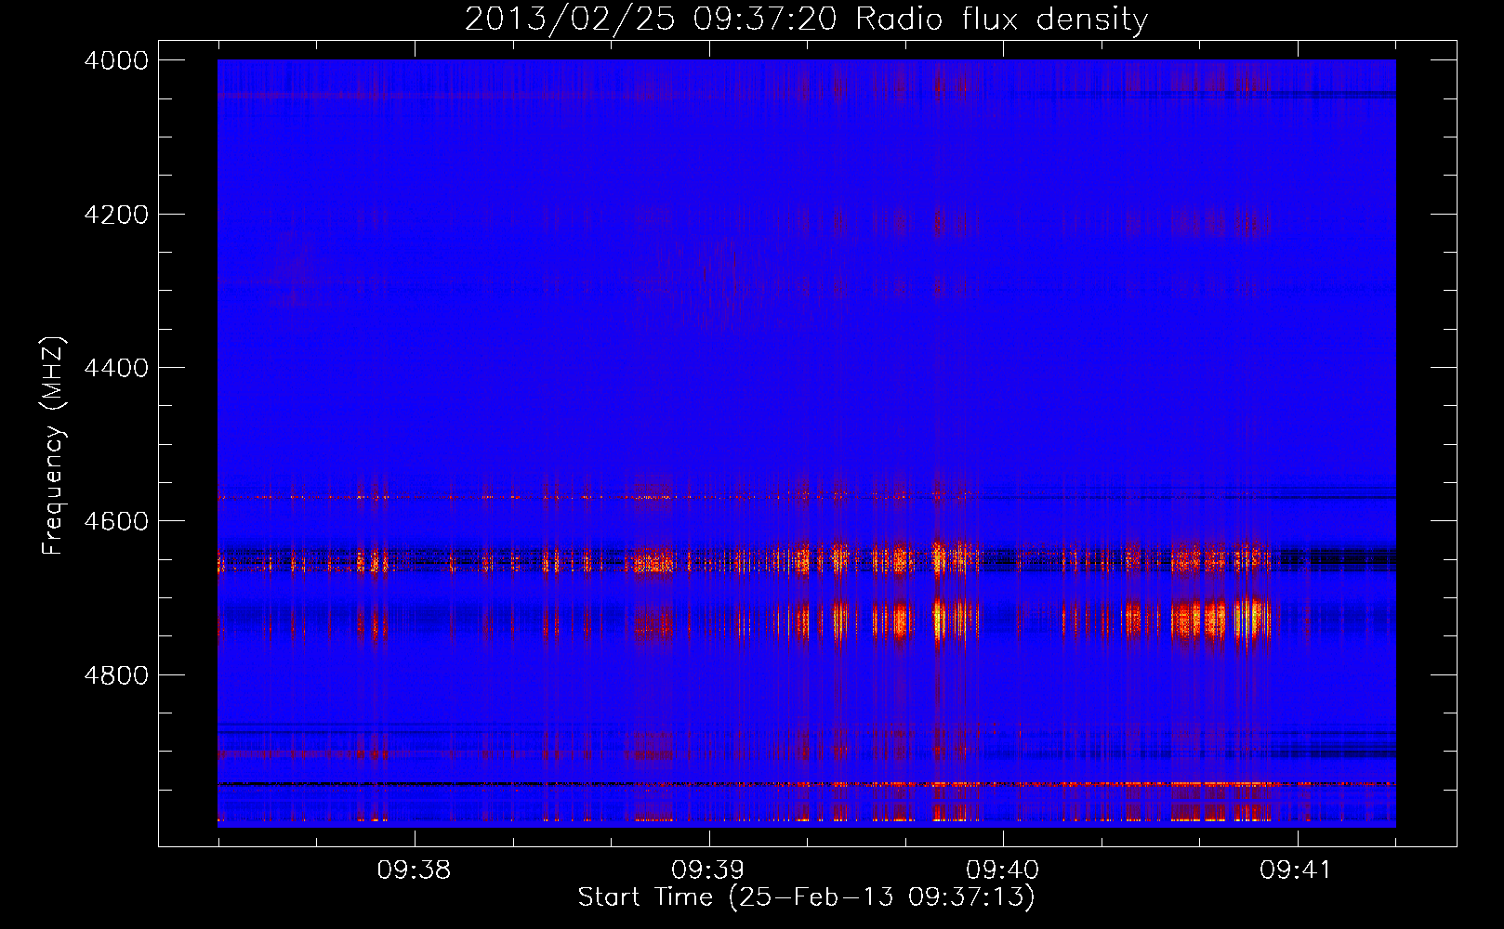Click the '09:38' time axis label
1504x929 pixels.
(414, 870)
